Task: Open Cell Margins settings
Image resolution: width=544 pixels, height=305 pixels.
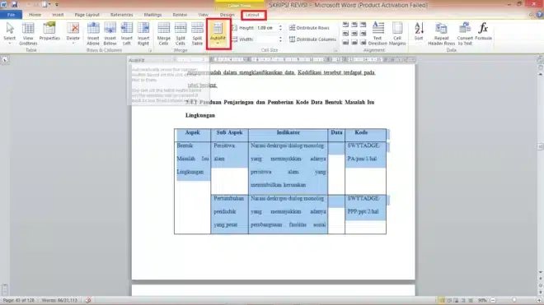Action: [x=397, y=33]
